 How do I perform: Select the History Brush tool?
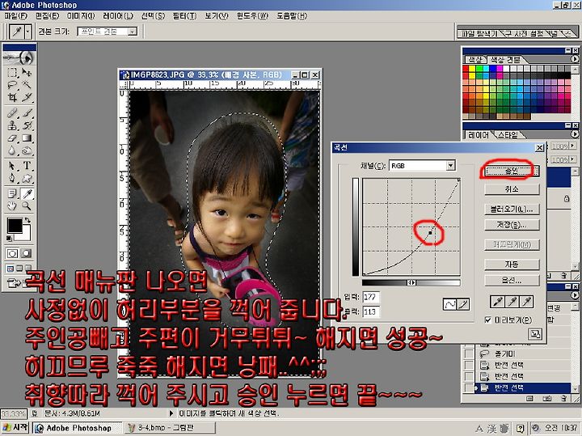27,125
